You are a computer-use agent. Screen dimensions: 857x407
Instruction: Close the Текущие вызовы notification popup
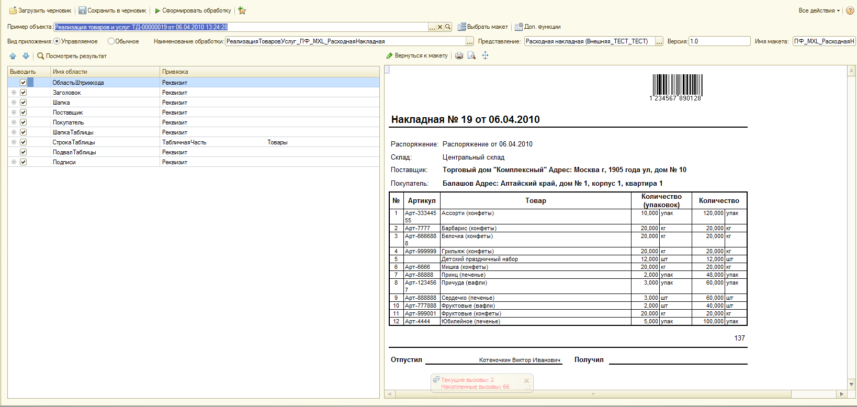pos(526,381)
